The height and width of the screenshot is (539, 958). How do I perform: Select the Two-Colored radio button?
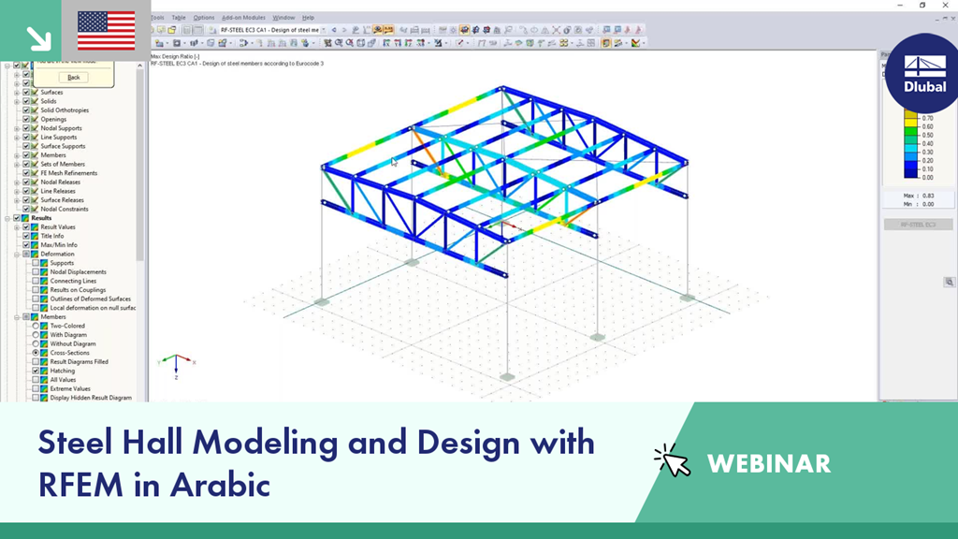[36, 326]
